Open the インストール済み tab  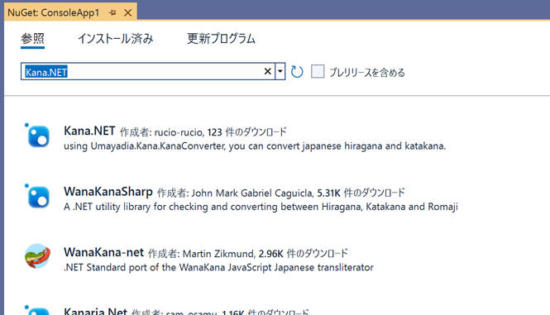pos(116,39)
